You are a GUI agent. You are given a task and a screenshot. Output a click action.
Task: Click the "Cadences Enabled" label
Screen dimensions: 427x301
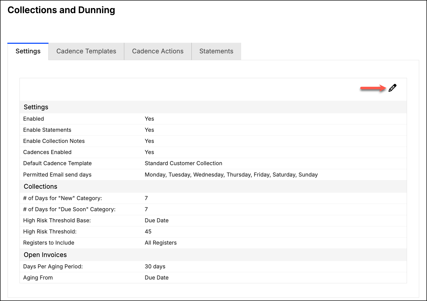coord(47,152)
